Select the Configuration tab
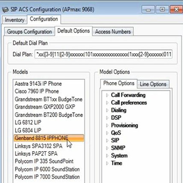Screen dimensions: 183x183 44,19
